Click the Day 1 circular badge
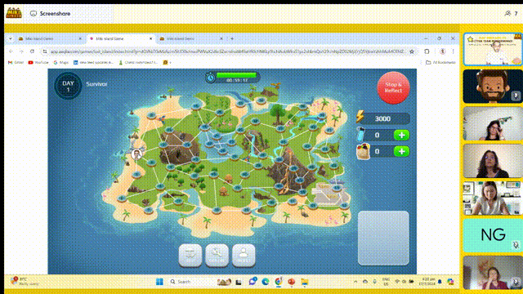 coord(68,86)
